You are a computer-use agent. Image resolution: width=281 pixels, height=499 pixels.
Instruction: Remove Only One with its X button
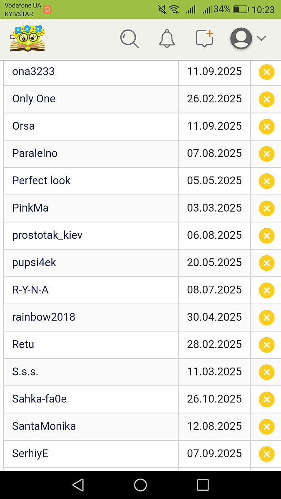click(266, 99)
